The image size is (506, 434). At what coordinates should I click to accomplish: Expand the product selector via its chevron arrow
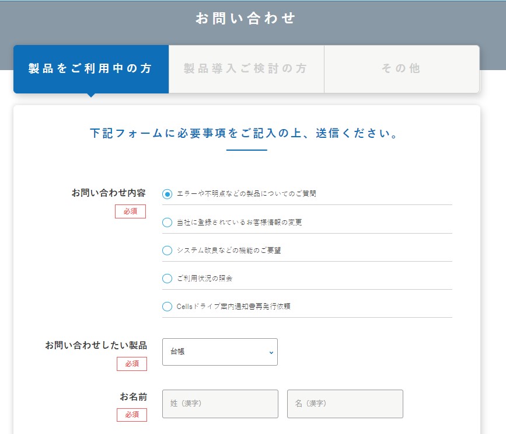270,352
